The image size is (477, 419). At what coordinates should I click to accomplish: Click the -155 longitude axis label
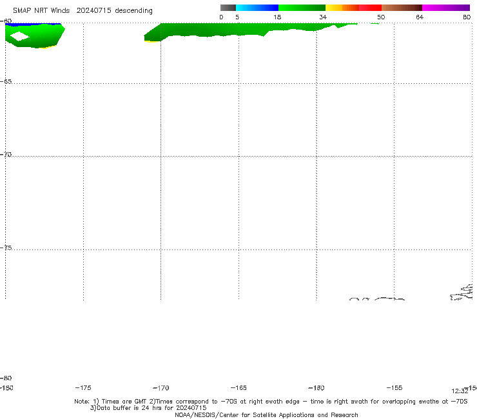[394, 387]
